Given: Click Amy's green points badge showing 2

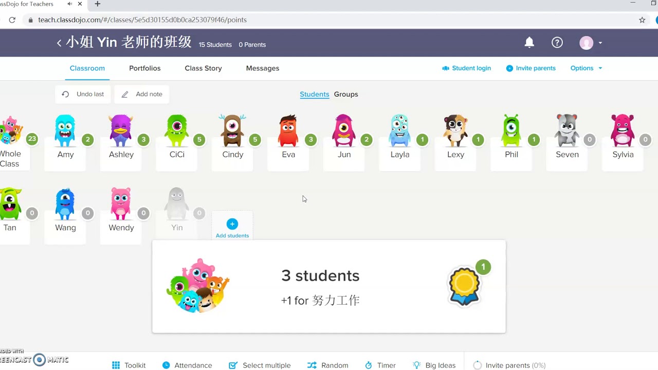Looking at the screenshot, I should 88,139.
